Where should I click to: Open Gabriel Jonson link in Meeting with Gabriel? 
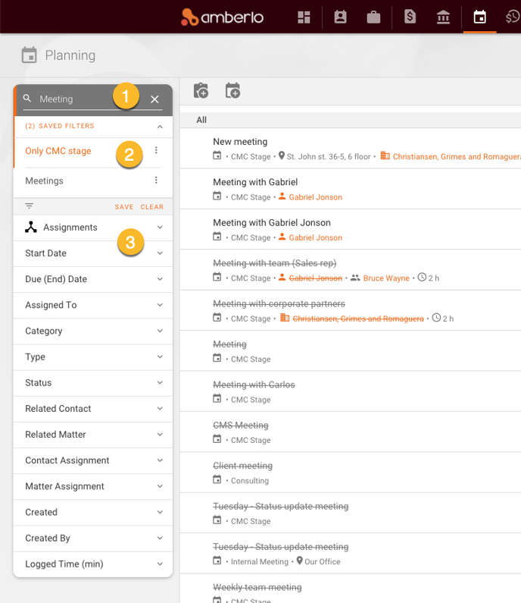click(315, 197)
